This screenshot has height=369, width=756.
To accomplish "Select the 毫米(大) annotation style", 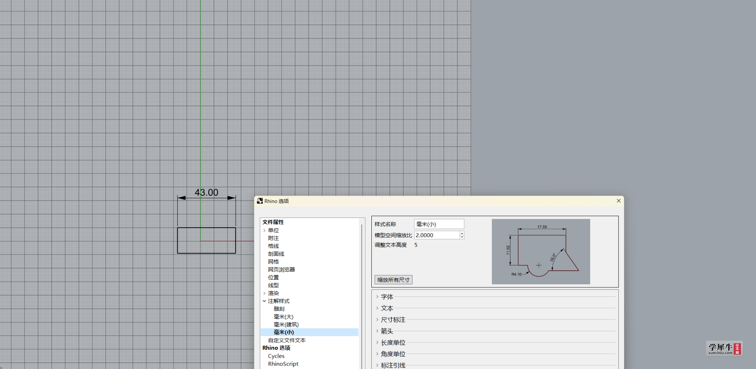I will click(x=284, y=317).
